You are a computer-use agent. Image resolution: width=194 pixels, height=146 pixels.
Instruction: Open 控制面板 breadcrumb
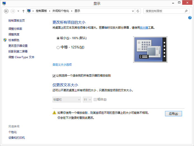point(41,11)
